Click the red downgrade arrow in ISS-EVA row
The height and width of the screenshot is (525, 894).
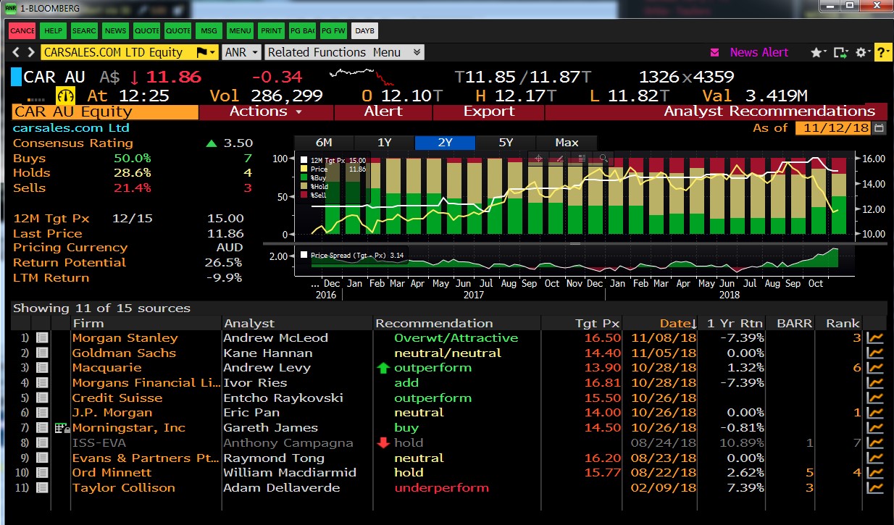[x=383, y=443]
